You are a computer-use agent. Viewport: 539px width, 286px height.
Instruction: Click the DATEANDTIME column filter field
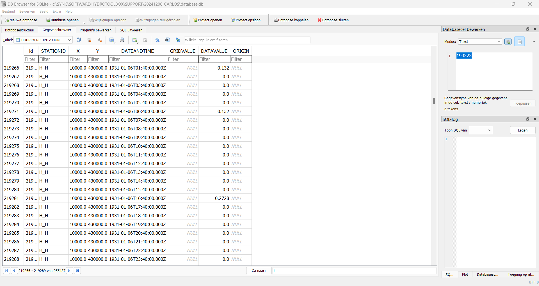click(137, 59)
